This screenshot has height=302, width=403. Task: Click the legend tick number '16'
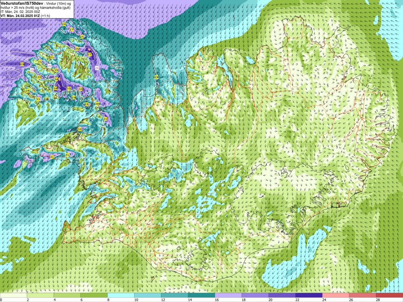pyautogui.click(x=217, y=300)
